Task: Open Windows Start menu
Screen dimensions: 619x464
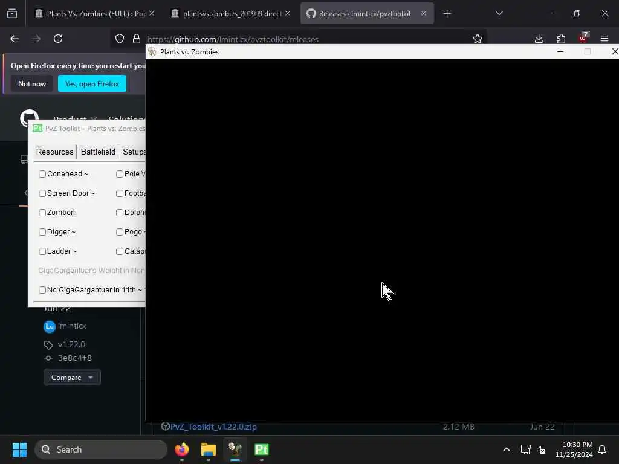Action: tap(19, 449)
